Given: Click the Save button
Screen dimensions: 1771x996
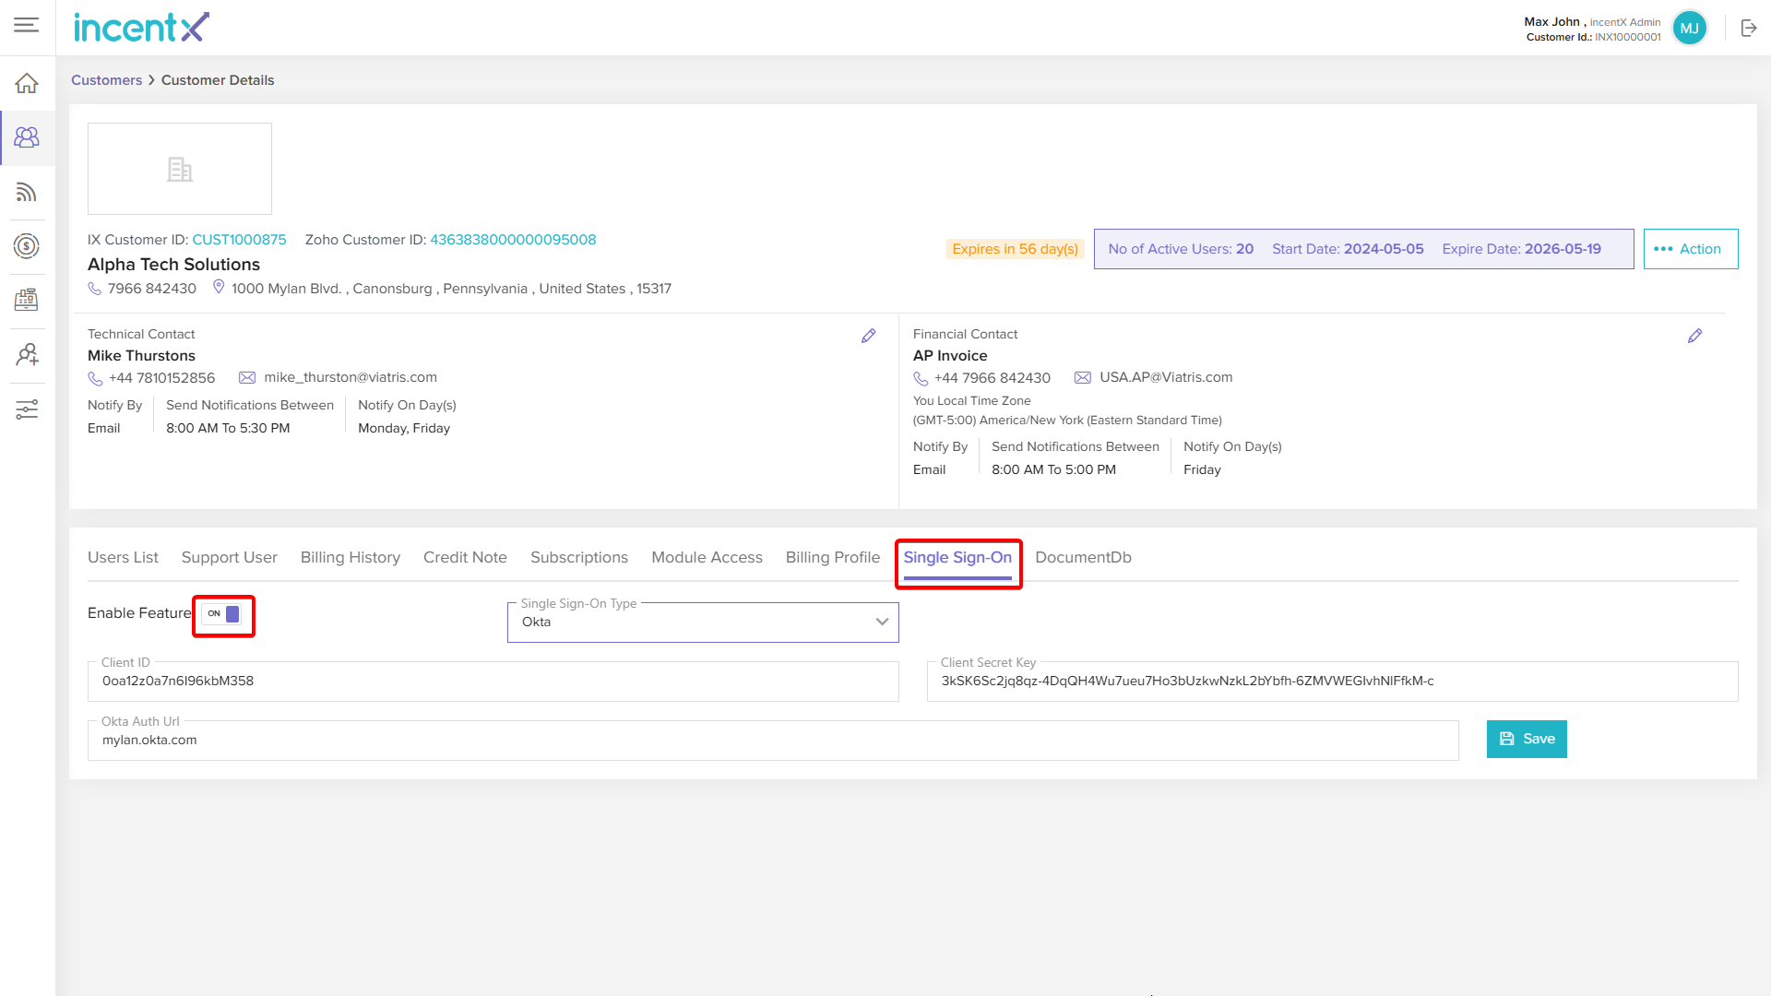Looking at the screenshot, I should pyautogui.click(x=1526, y=739).
